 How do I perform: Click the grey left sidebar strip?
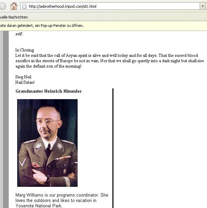coord(6,119)
